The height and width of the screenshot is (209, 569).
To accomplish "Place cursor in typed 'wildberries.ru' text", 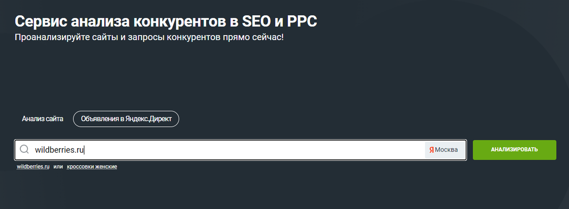I will (x=58, y=150).
